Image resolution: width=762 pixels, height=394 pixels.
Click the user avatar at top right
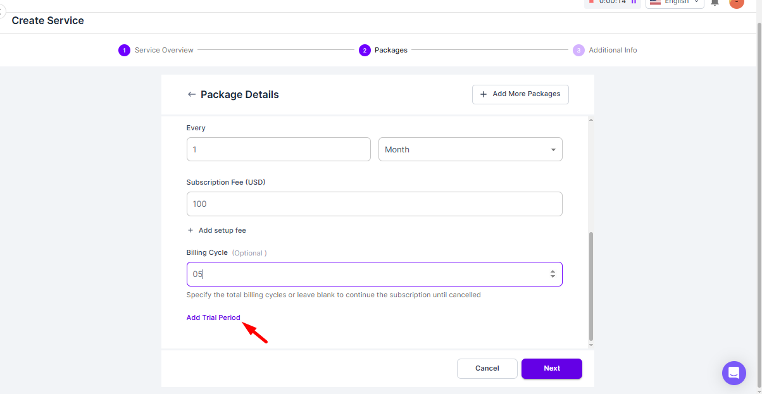point(736,3)
